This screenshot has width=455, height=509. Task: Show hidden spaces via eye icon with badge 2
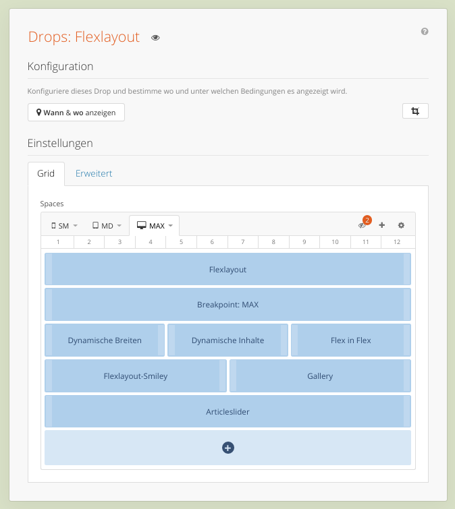pos(362,226)
